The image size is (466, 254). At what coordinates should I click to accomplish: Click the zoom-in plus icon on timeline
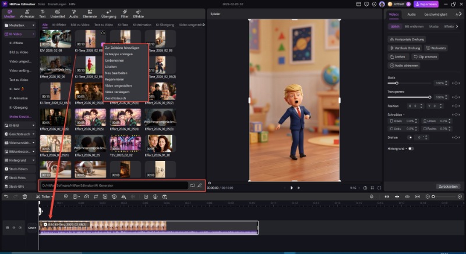(x=460, y=196)
